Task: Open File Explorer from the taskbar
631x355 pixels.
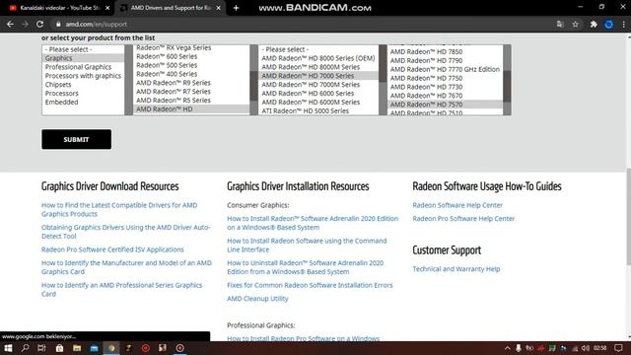Action: (x=77, y=348)
